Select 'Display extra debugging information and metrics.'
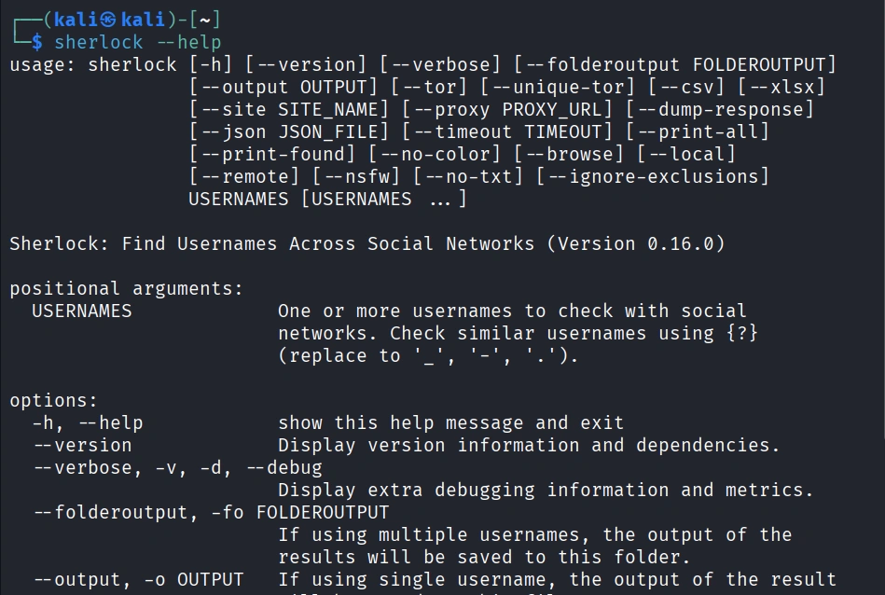 click(x=546, y=491)
